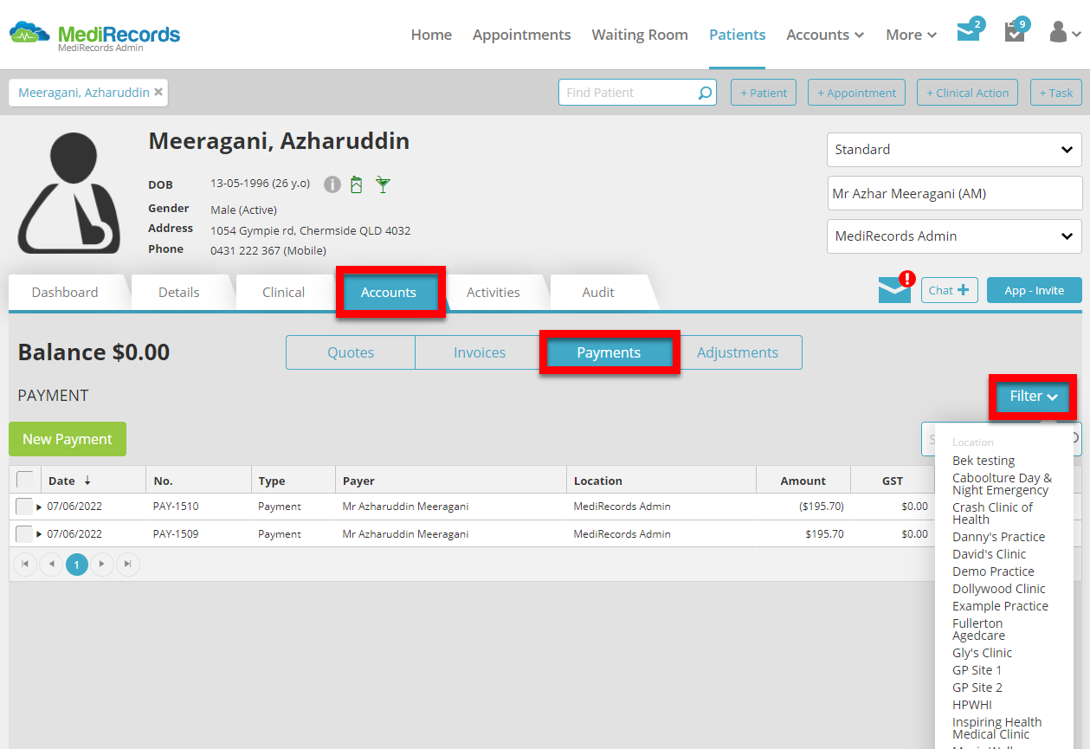Click the + Clinical Action button

(x=967, y=93)
